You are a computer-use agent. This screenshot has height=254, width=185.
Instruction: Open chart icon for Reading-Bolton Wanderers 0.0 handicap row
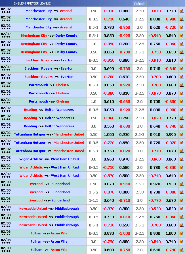point(181,126)
